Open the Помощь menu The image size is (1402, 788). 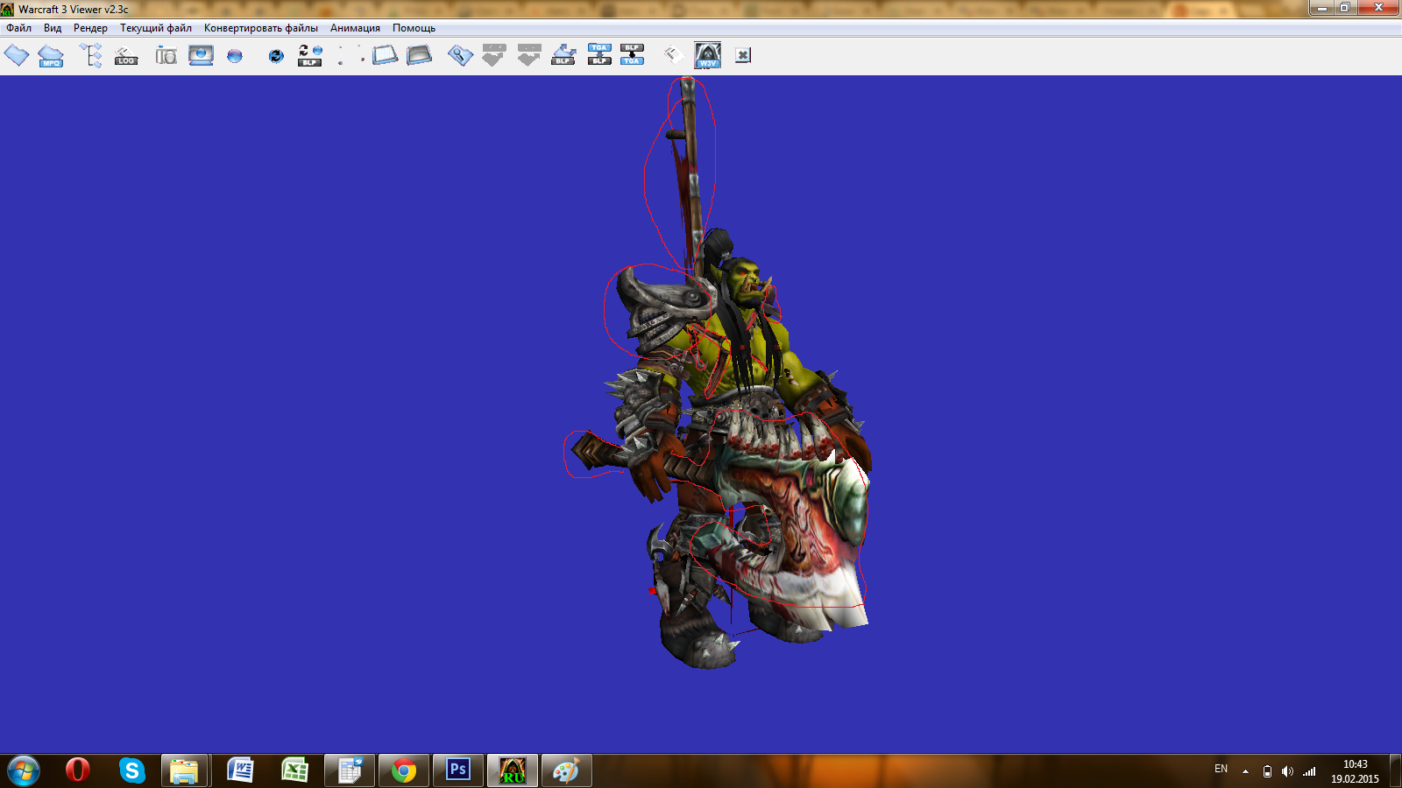(x=414, y=28)
